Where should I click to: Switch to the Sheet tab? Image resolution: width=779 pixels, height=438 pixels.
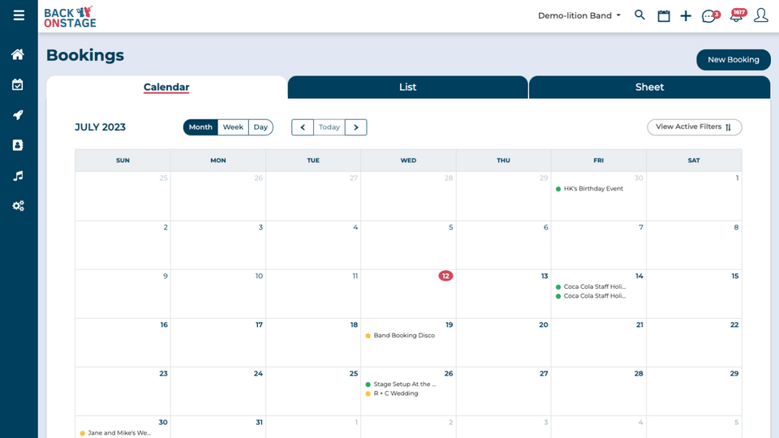tap(649, 88)
